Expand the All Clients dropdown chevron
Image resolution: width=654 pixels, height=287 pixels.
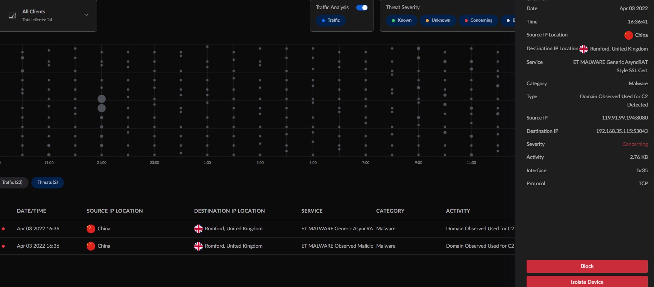(x=86, y=15)
